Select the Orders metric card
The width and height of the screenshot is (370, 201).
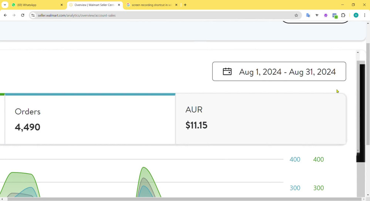click(90, 119)
